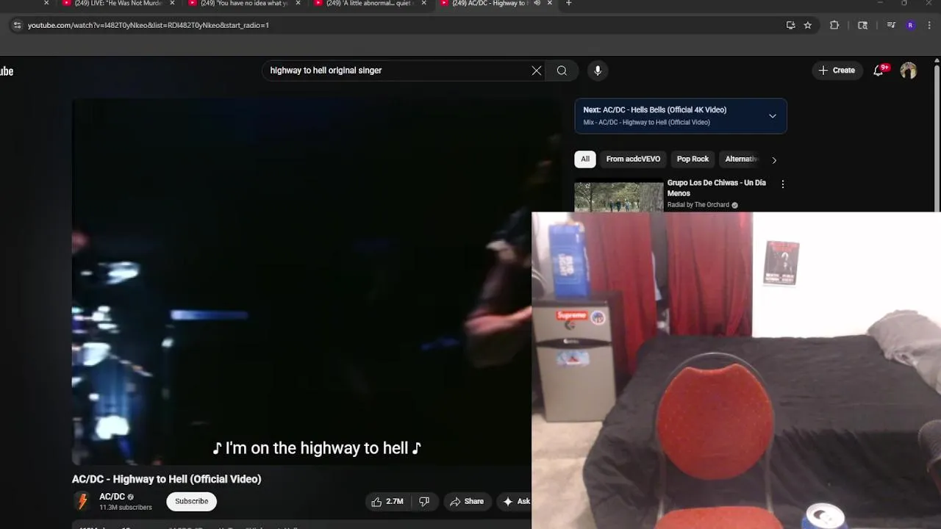Like the video (2.7M thumbs up)
The height and width of the screenshot is (529, 941).
(387, 502)
